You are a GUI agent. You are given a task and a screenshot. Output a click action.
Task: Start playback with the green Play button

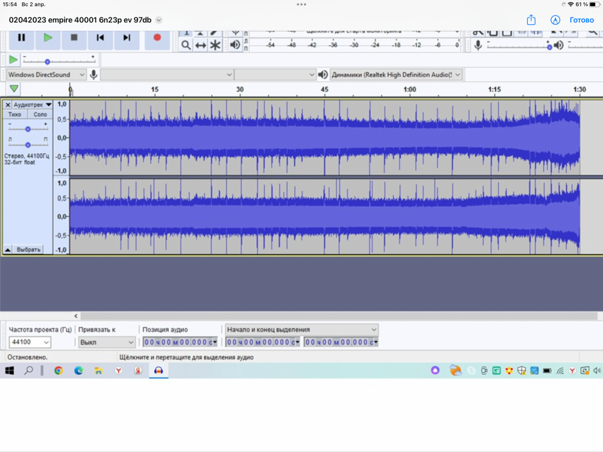(48, 37)
